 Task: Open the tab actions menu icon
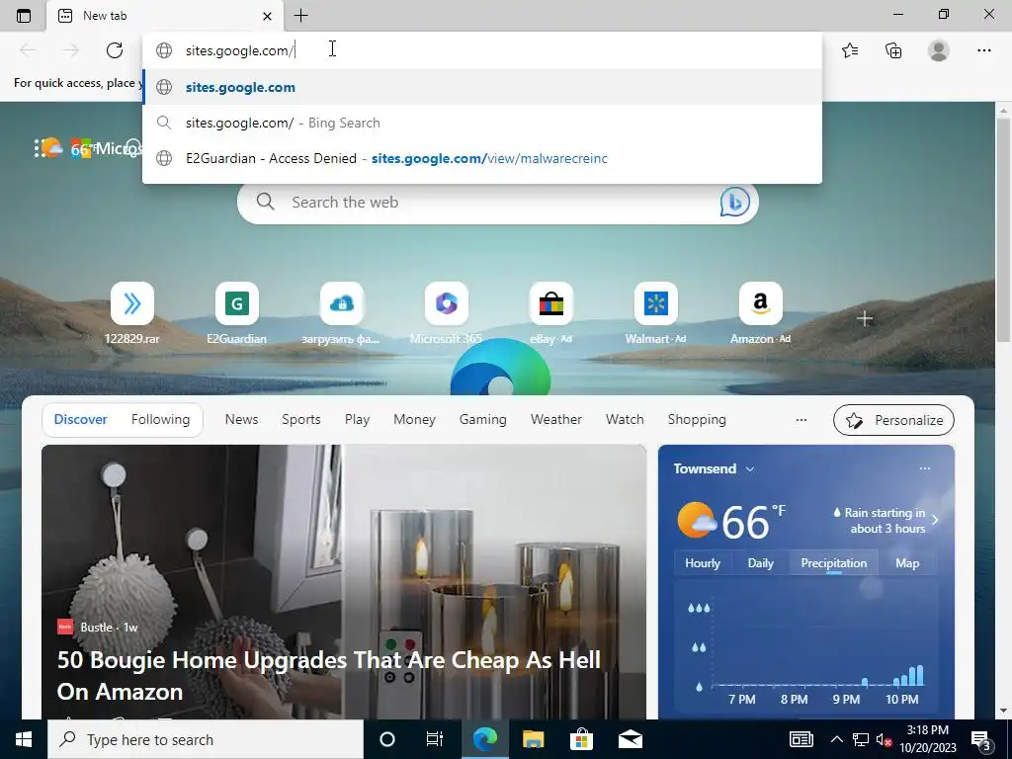24,16
